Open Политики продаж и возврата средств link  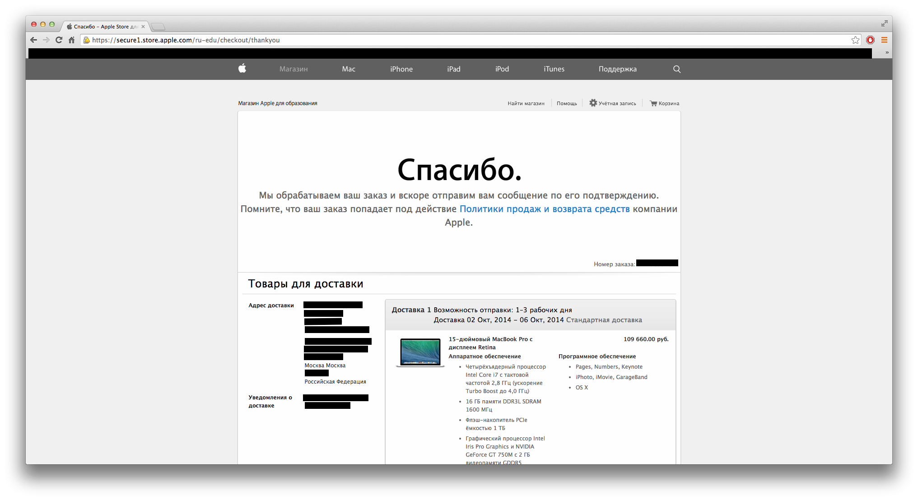[x=545, y=209]
